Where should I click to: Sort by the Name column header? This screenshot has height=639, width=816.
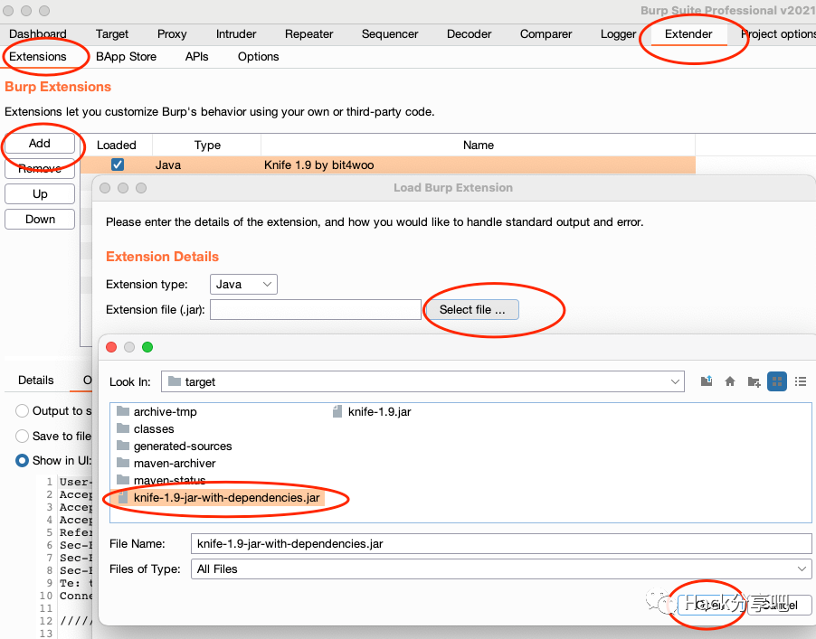click(x=479, y=145)
